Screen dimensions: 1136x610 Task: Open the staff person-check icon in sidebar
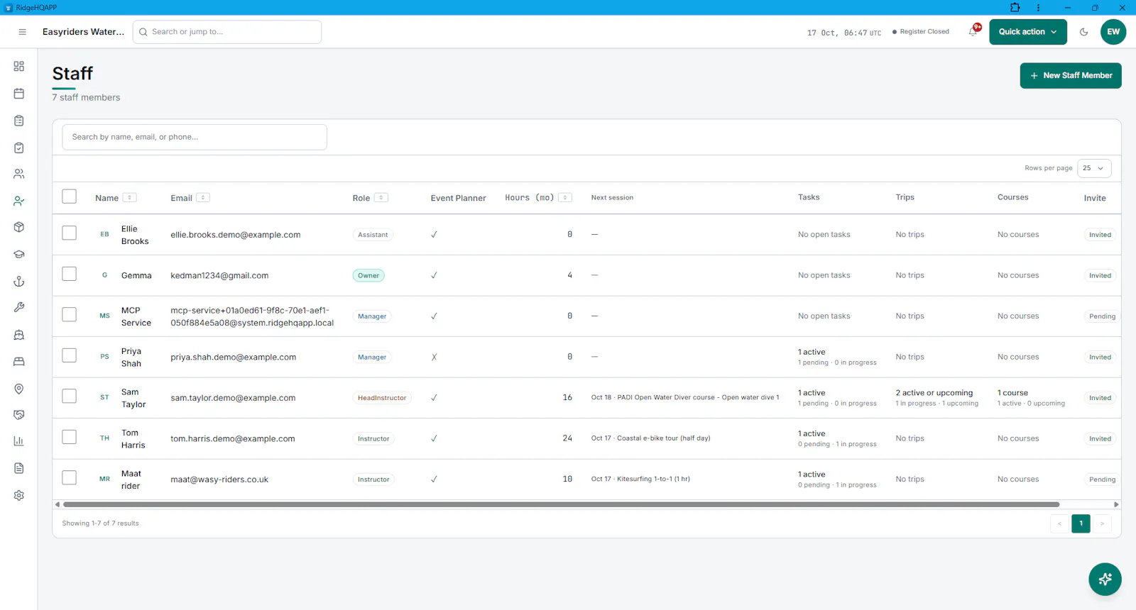click(19, 201)
